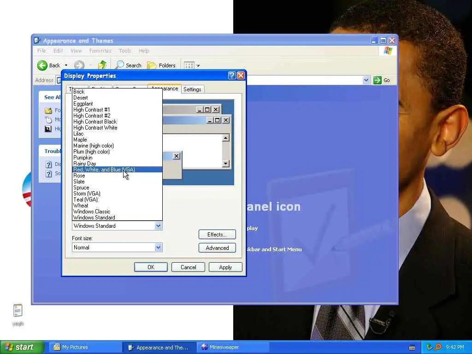Open the Search pane
472x354 pixels.
click(129, 65)
